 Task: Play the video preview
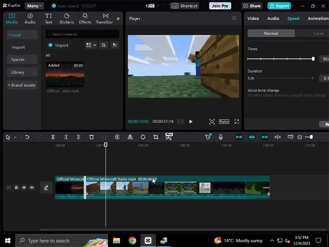[191, 122]
